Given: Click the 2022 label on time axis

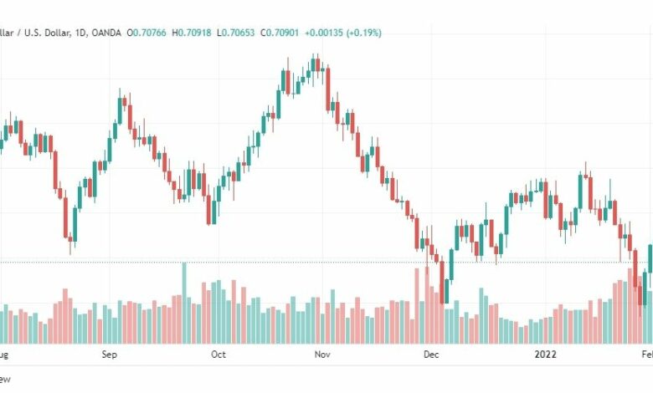Looking at the screenshot, I should tap(545, 355).
